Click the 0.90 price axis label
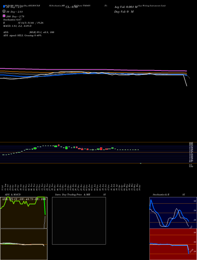This screenshot has width=197, height=260. 191,166
